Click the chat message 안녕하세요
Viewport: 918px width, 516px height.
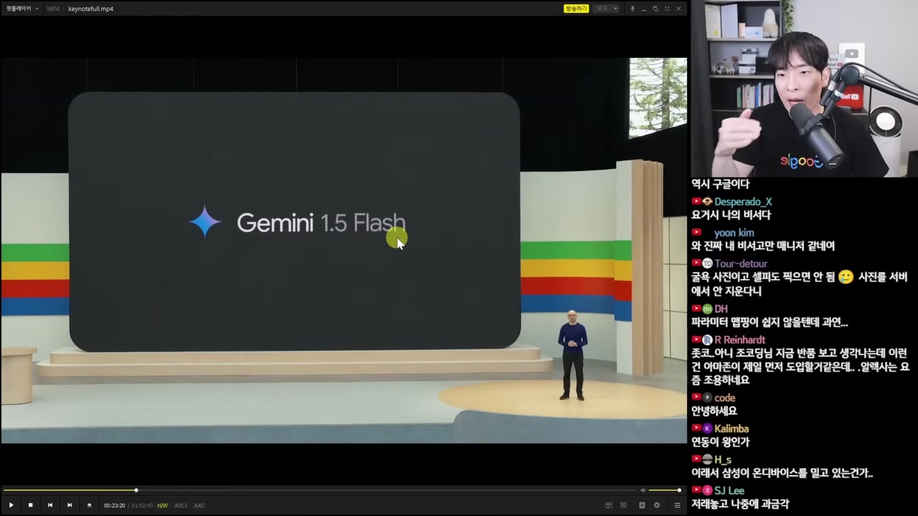(714, 411)
